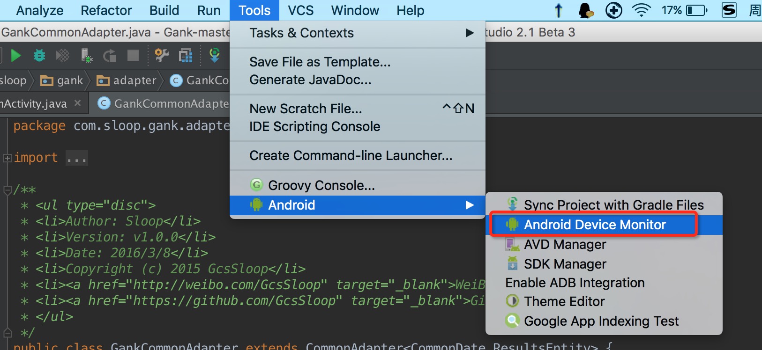The image size is (762, 350).
Task: Open SDK Manager from the submenu
Action: click(604, 264)
